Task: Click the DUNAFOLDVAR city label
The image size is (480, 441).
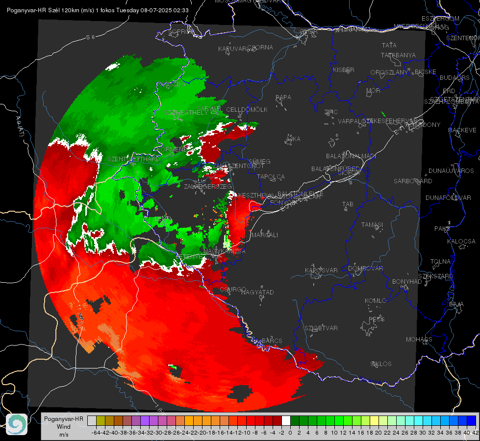Action: [x=448, y=197]
